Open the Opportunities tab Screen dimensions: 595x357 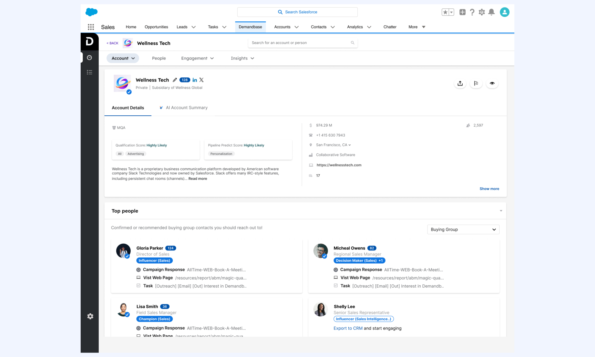coord(156,27)
